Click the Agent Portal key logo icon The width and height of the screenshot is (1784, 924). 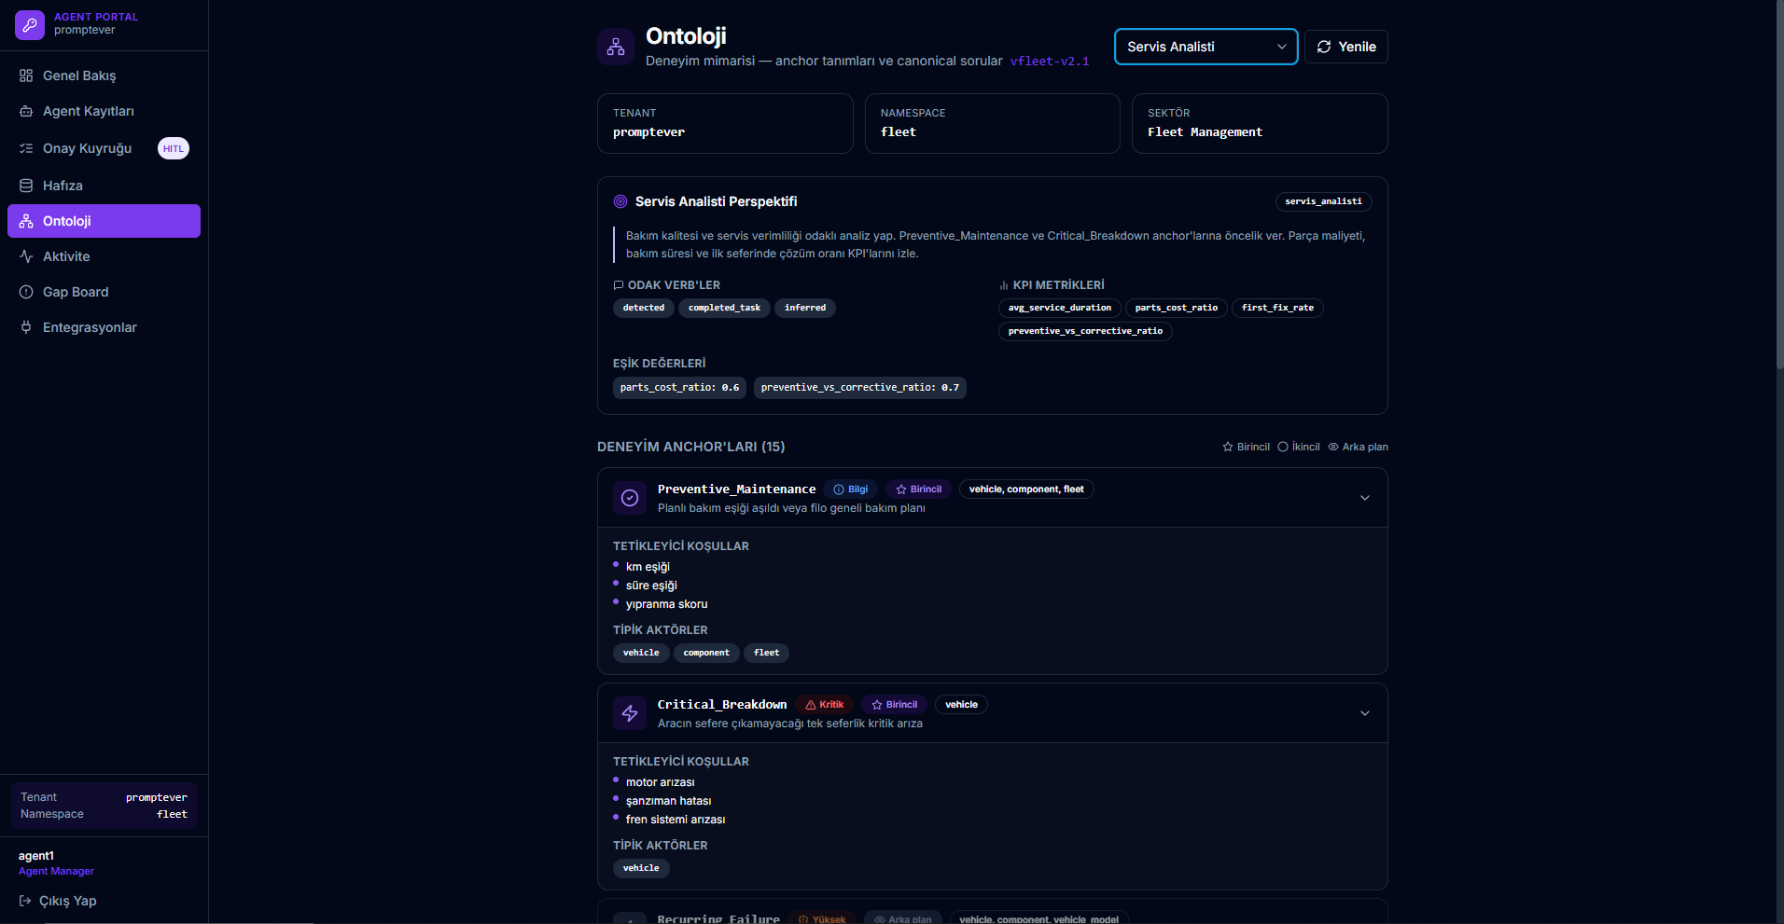[30, 25]
